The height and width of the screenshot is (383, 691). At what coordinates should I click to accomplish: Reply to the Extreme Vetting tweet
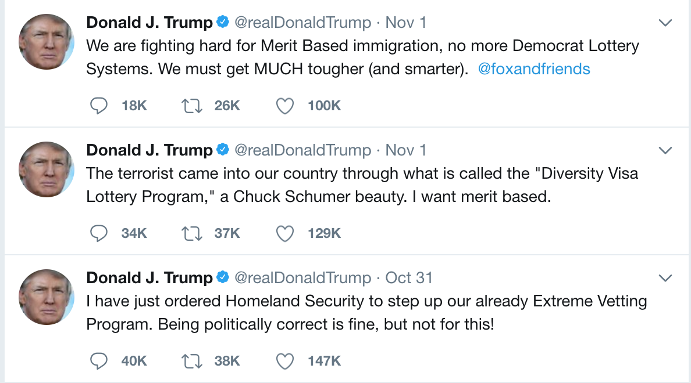(99, 361)
